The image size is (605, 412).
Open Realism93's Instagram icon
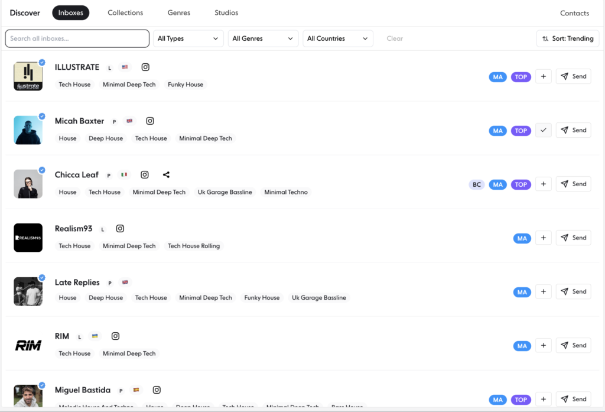pyautogui.click(x=120, y=229)
